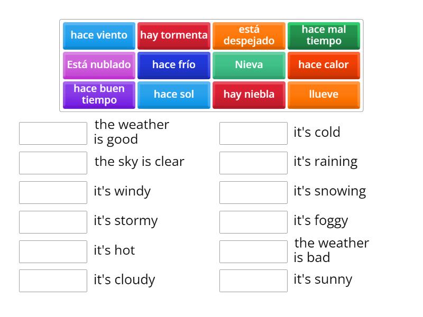423x317 pixels.
Task: Select the 'hace calor' red tile
Action: click(x=324, y=65)
